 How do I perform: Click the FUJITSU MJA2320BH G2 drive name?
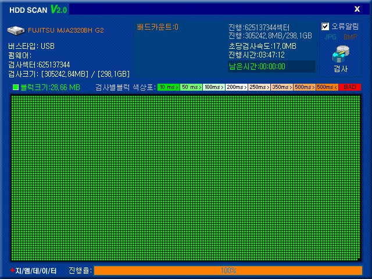[66, 30]
